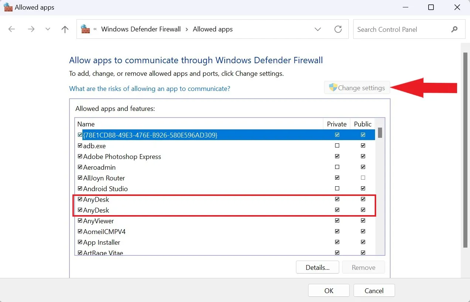
Task: Expand the hidden breadcrumb chevron
Action: [x=95, y=29]
